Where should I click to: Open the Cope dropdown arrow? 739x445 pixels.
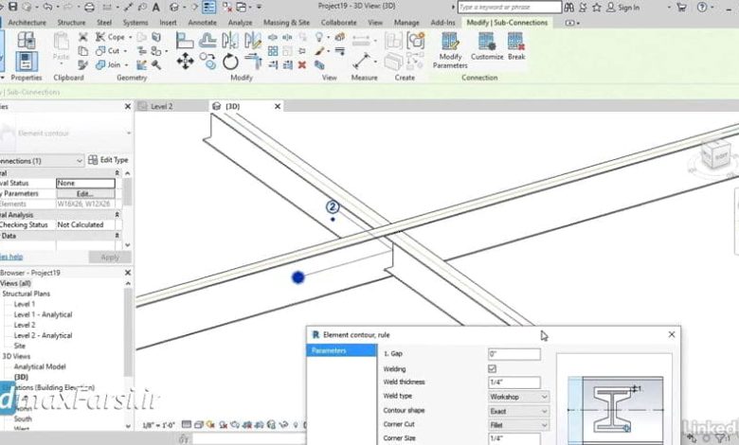tap(130, 37)
